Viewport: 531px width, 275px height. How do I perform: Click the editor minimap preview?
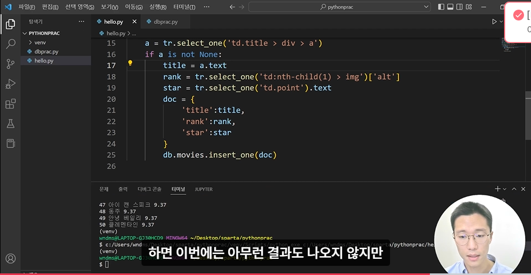(x=507, y=44)
